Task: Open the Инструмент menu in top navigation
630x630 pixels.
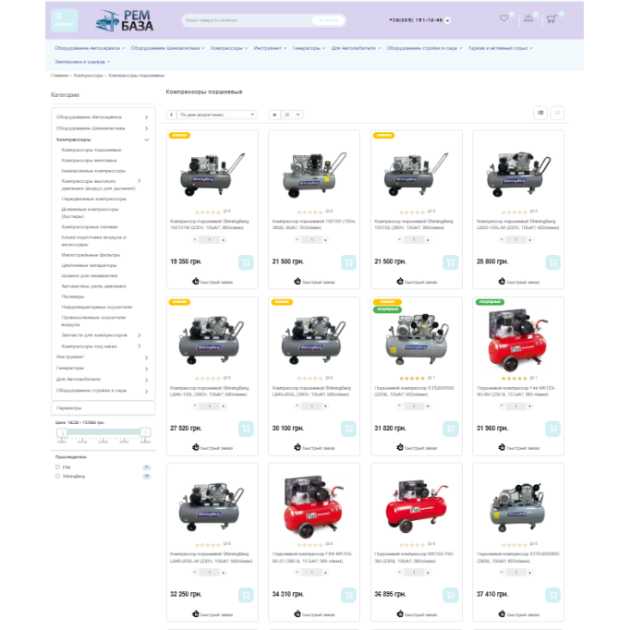Action: (270, 48)
